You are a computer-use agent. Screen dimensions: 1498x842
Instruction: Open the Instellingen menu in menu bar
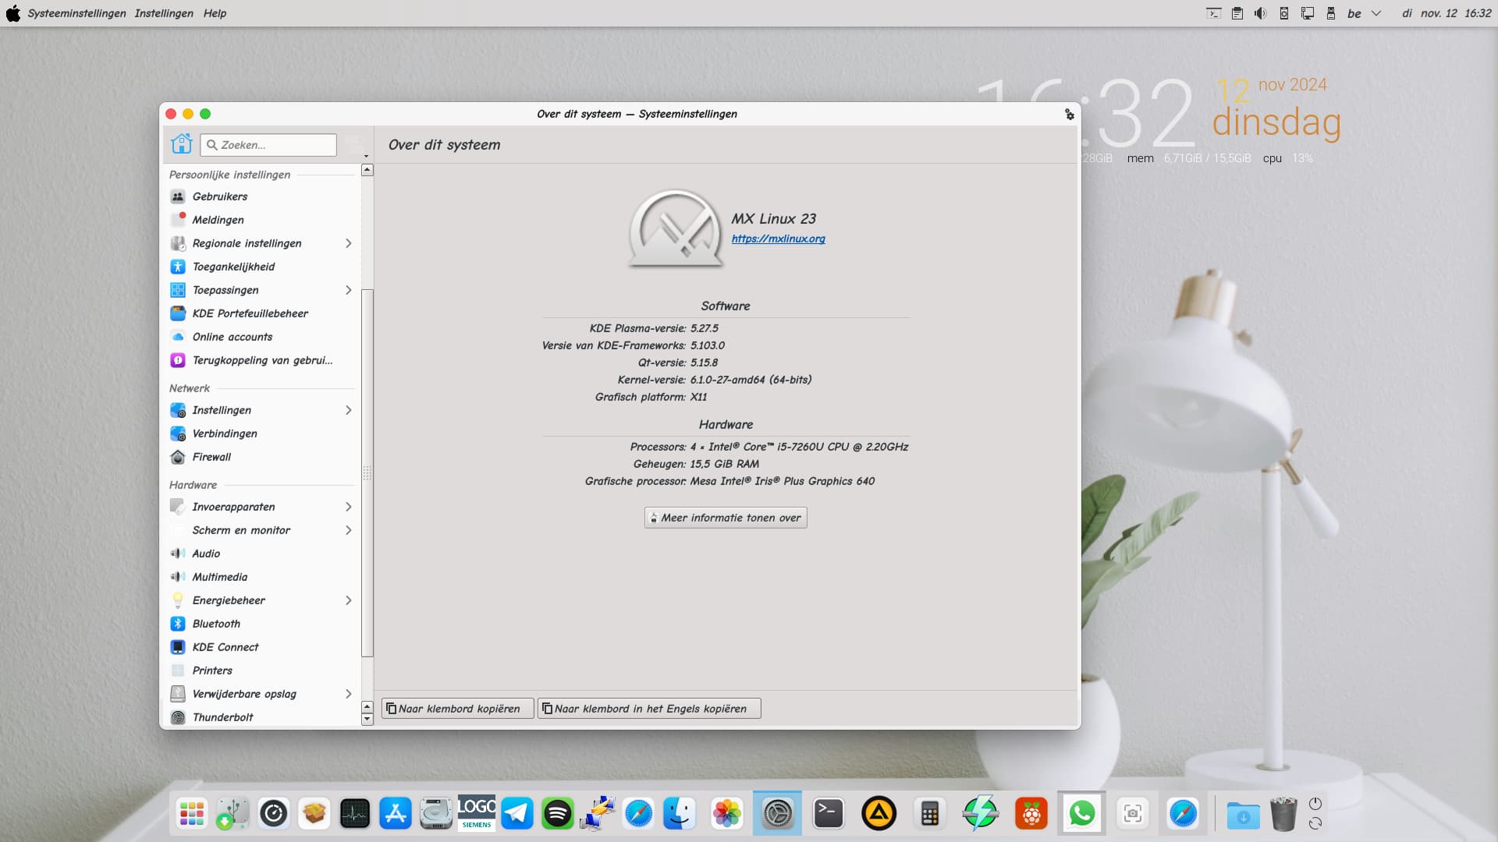(164, 13)
